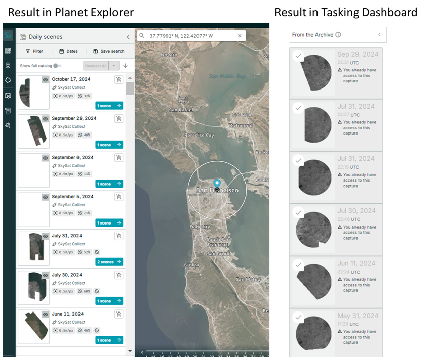Select the October 17, 2024 scene thumbnail
Screen dimensions: 436x357
coord(33,93)
